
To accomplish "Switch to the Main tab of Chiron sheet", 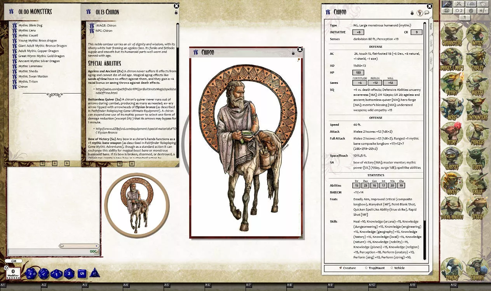I will (431, 26).
